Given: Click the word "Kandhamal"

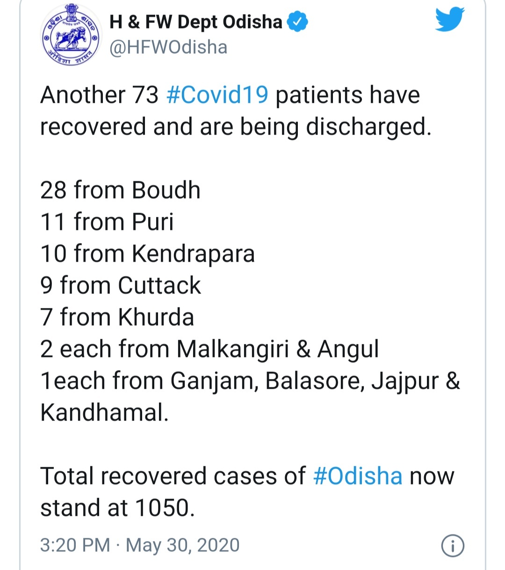Looking at the screenshot, I should click(x=104, y=413).
